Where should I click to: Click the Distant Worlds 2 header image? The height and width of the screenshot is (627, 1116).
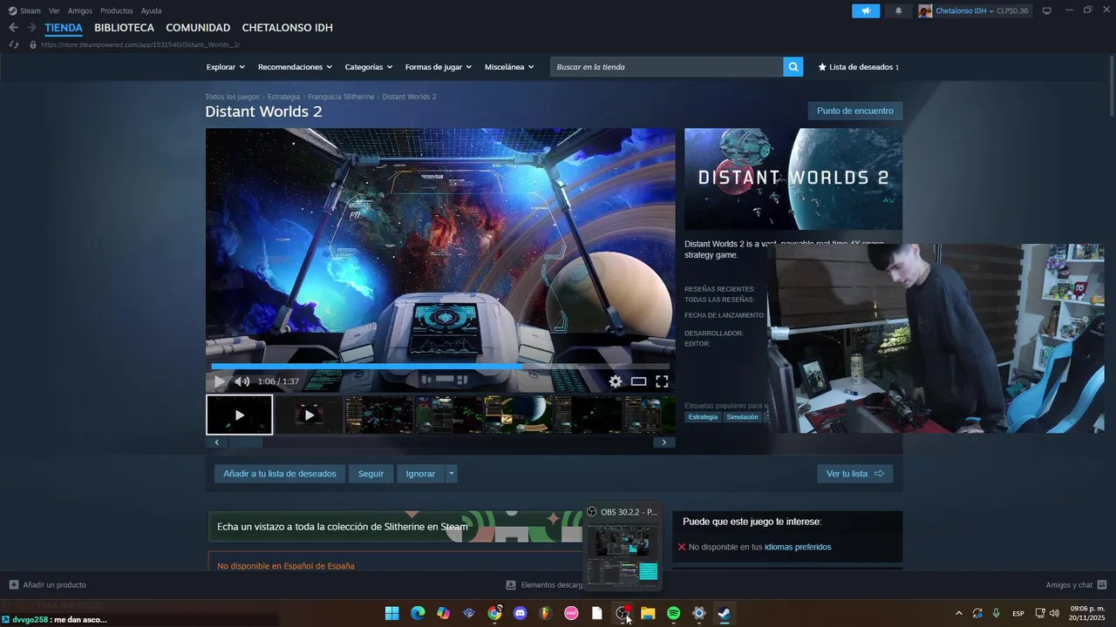(x=793, y=179)
